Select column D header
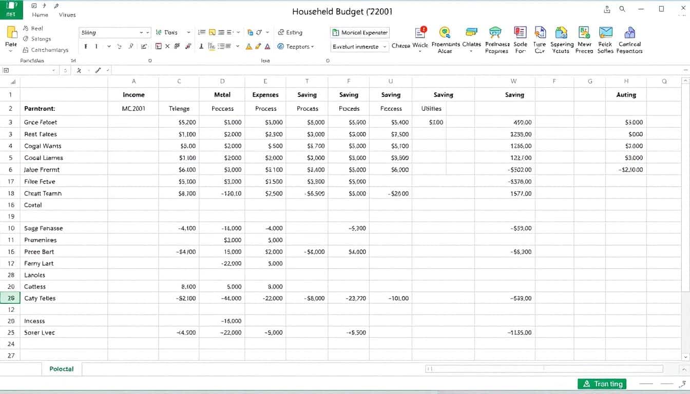This screenshot has width=690, height=394. pos(222,81)
